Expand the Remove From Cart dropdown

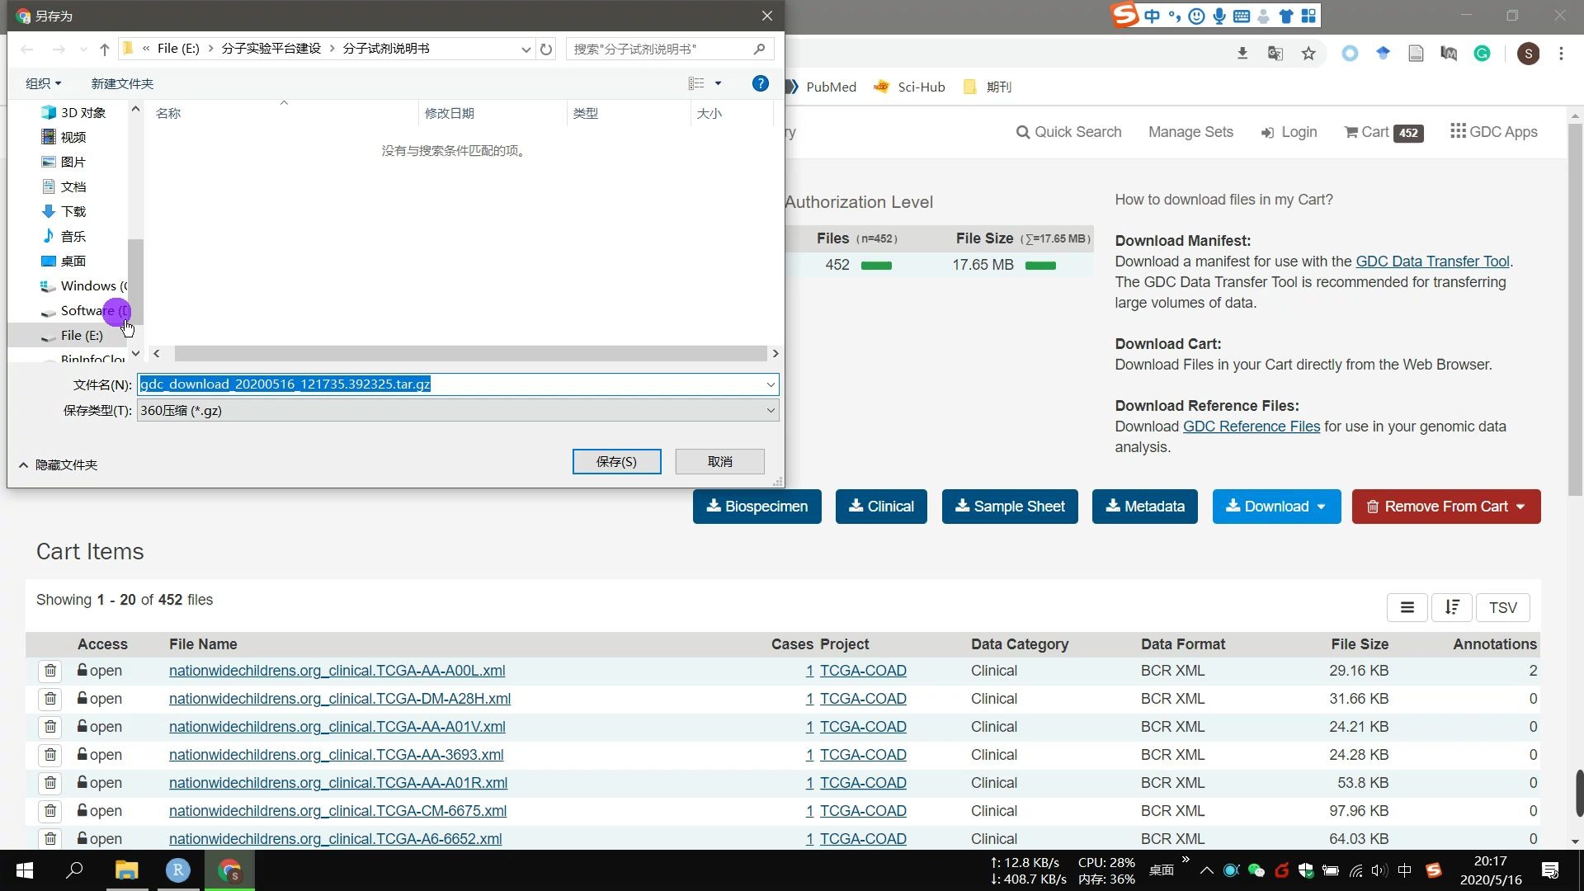pos(1445,507)
